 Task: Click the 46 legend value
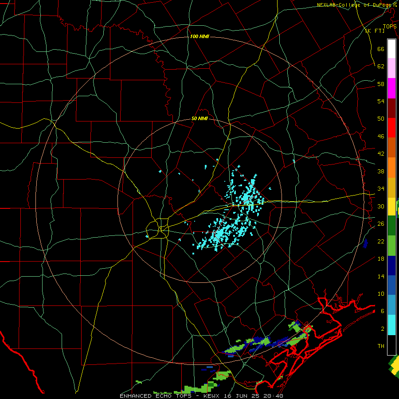click(x=381, y=137)
